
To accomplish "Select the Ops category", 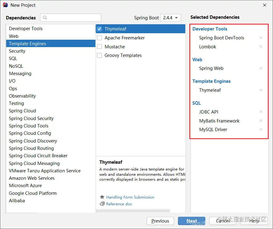I will pyautogui.click(x=51, y=88).
